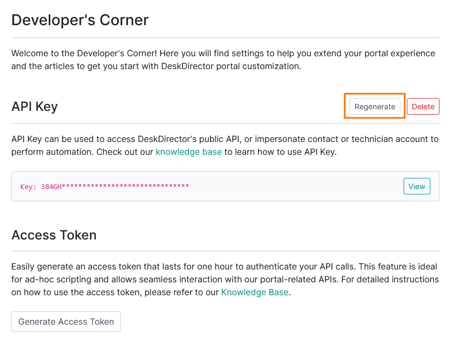This screenshot has height=352, width=470.
Task: Click the divider under the API Key heading
Action: pos(225,124)
